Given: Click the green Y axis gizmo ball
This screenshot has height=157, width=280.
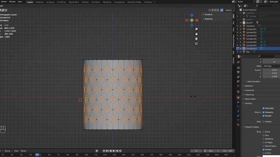Looking at the screenshot, I should click(192, 20).
